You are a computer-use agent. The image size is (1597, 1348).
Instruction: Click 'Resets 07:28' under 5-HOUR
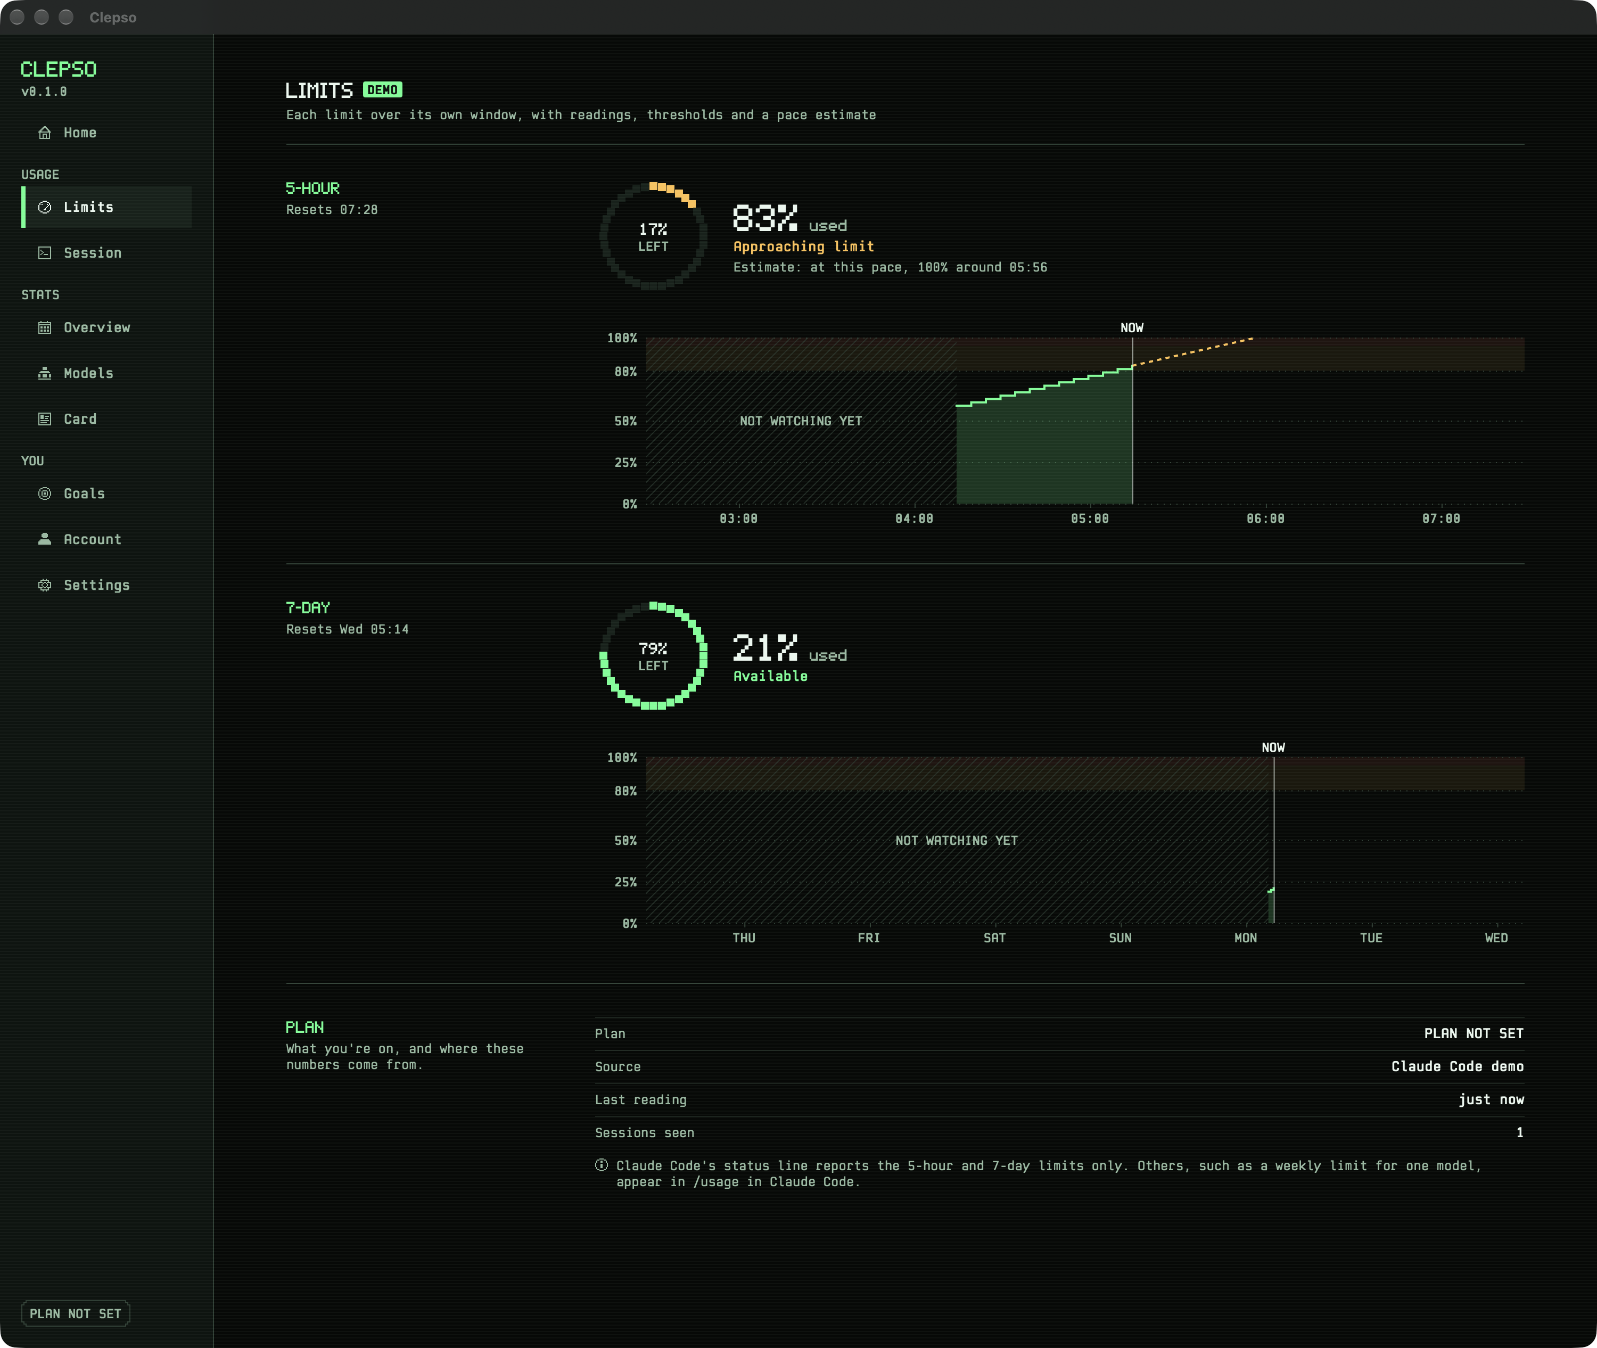tap(332, 210)
